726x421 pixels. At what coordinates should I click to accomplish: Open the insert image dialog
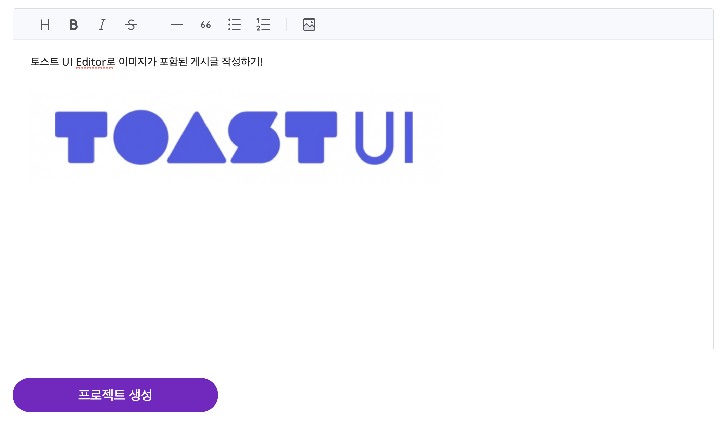coord(309,25)
